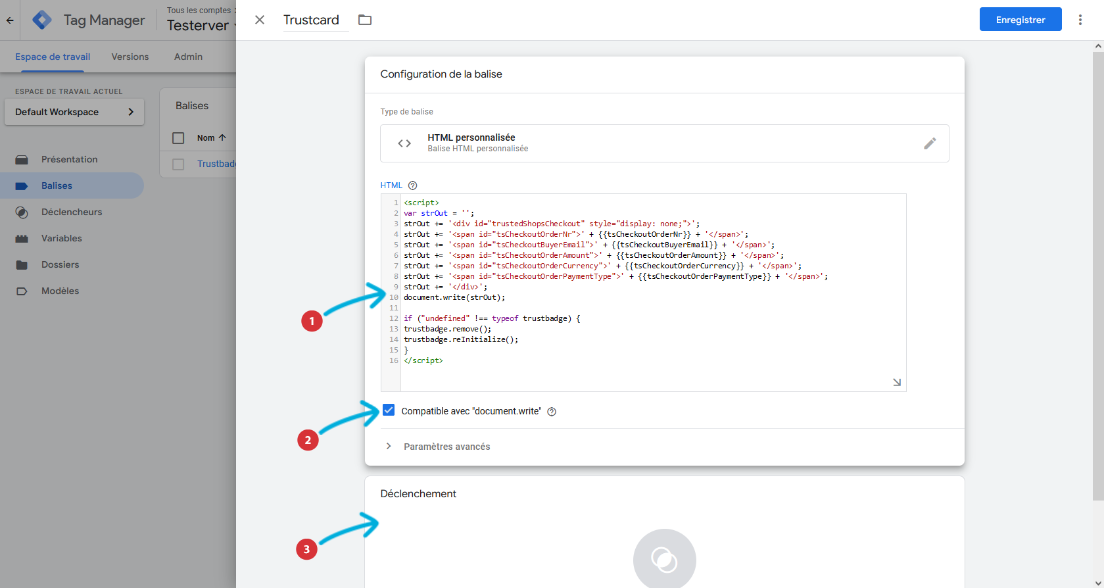Screen dimensions: 1104x588
Task: Click the Dossiers folder icon in sidebar
Action: (x=22, y=265)
